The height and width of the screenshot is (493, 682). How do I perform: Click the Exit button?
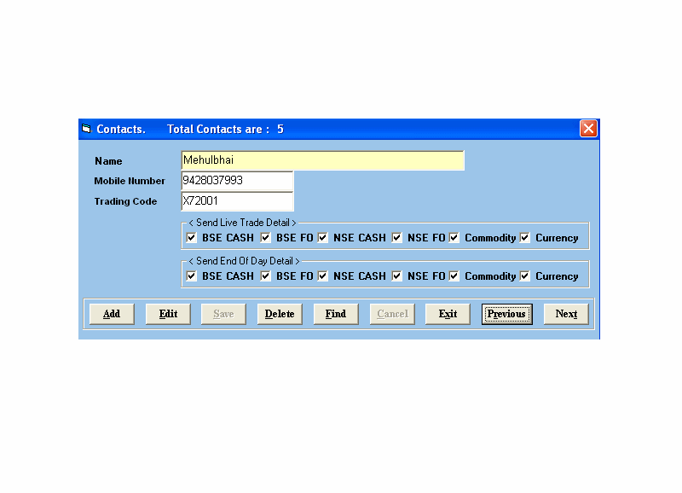(448, 314)
